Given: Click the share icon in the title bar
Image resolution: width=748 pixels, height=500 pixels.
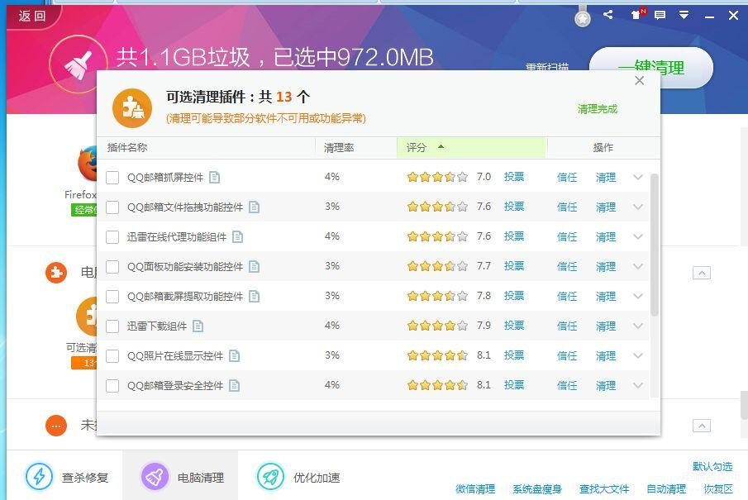Looking at the screenshot, I should pos(607,15).
